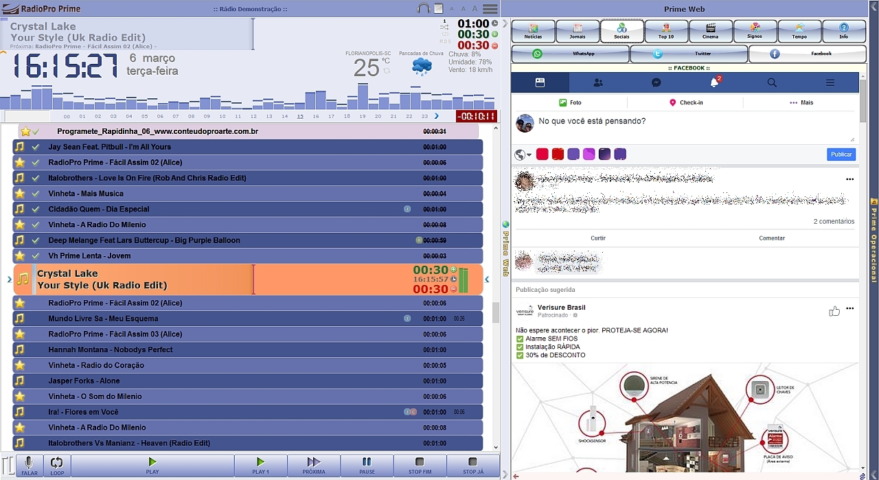Select Italobrothers Vs Manianz - Heaven row
The image size is (879, 480).
click(248, 443)
